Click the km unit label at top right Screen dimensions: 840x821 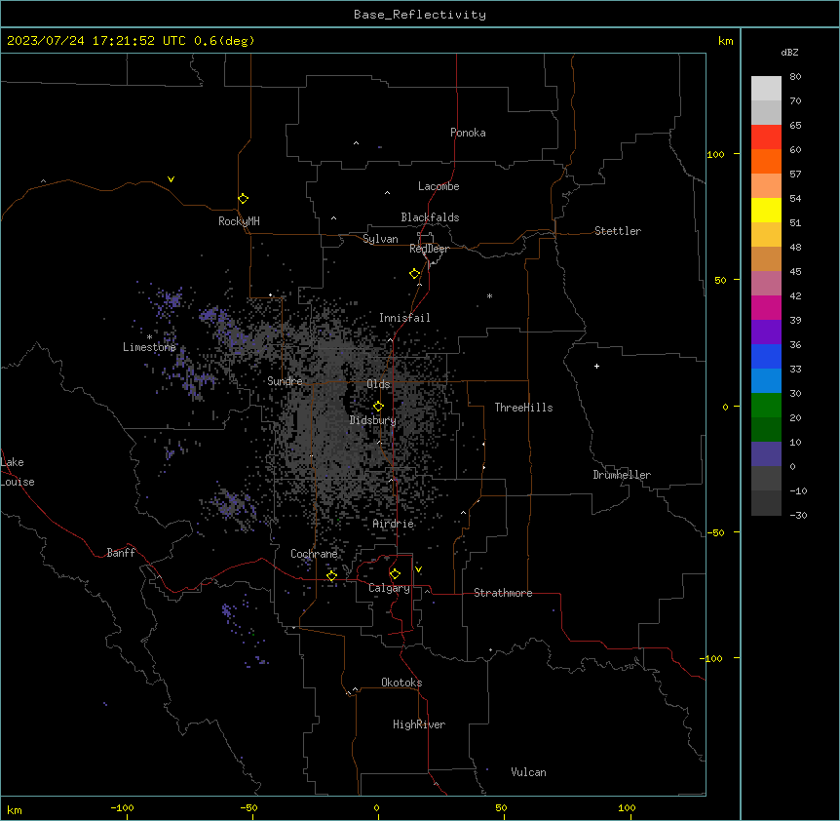click(x=725, y=41)
